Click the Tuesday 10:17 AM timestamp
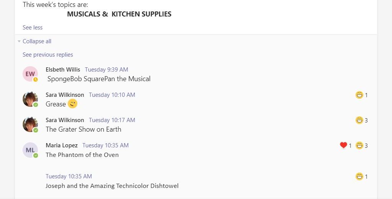This screenshot has height=199, width=392. [112, 120]
